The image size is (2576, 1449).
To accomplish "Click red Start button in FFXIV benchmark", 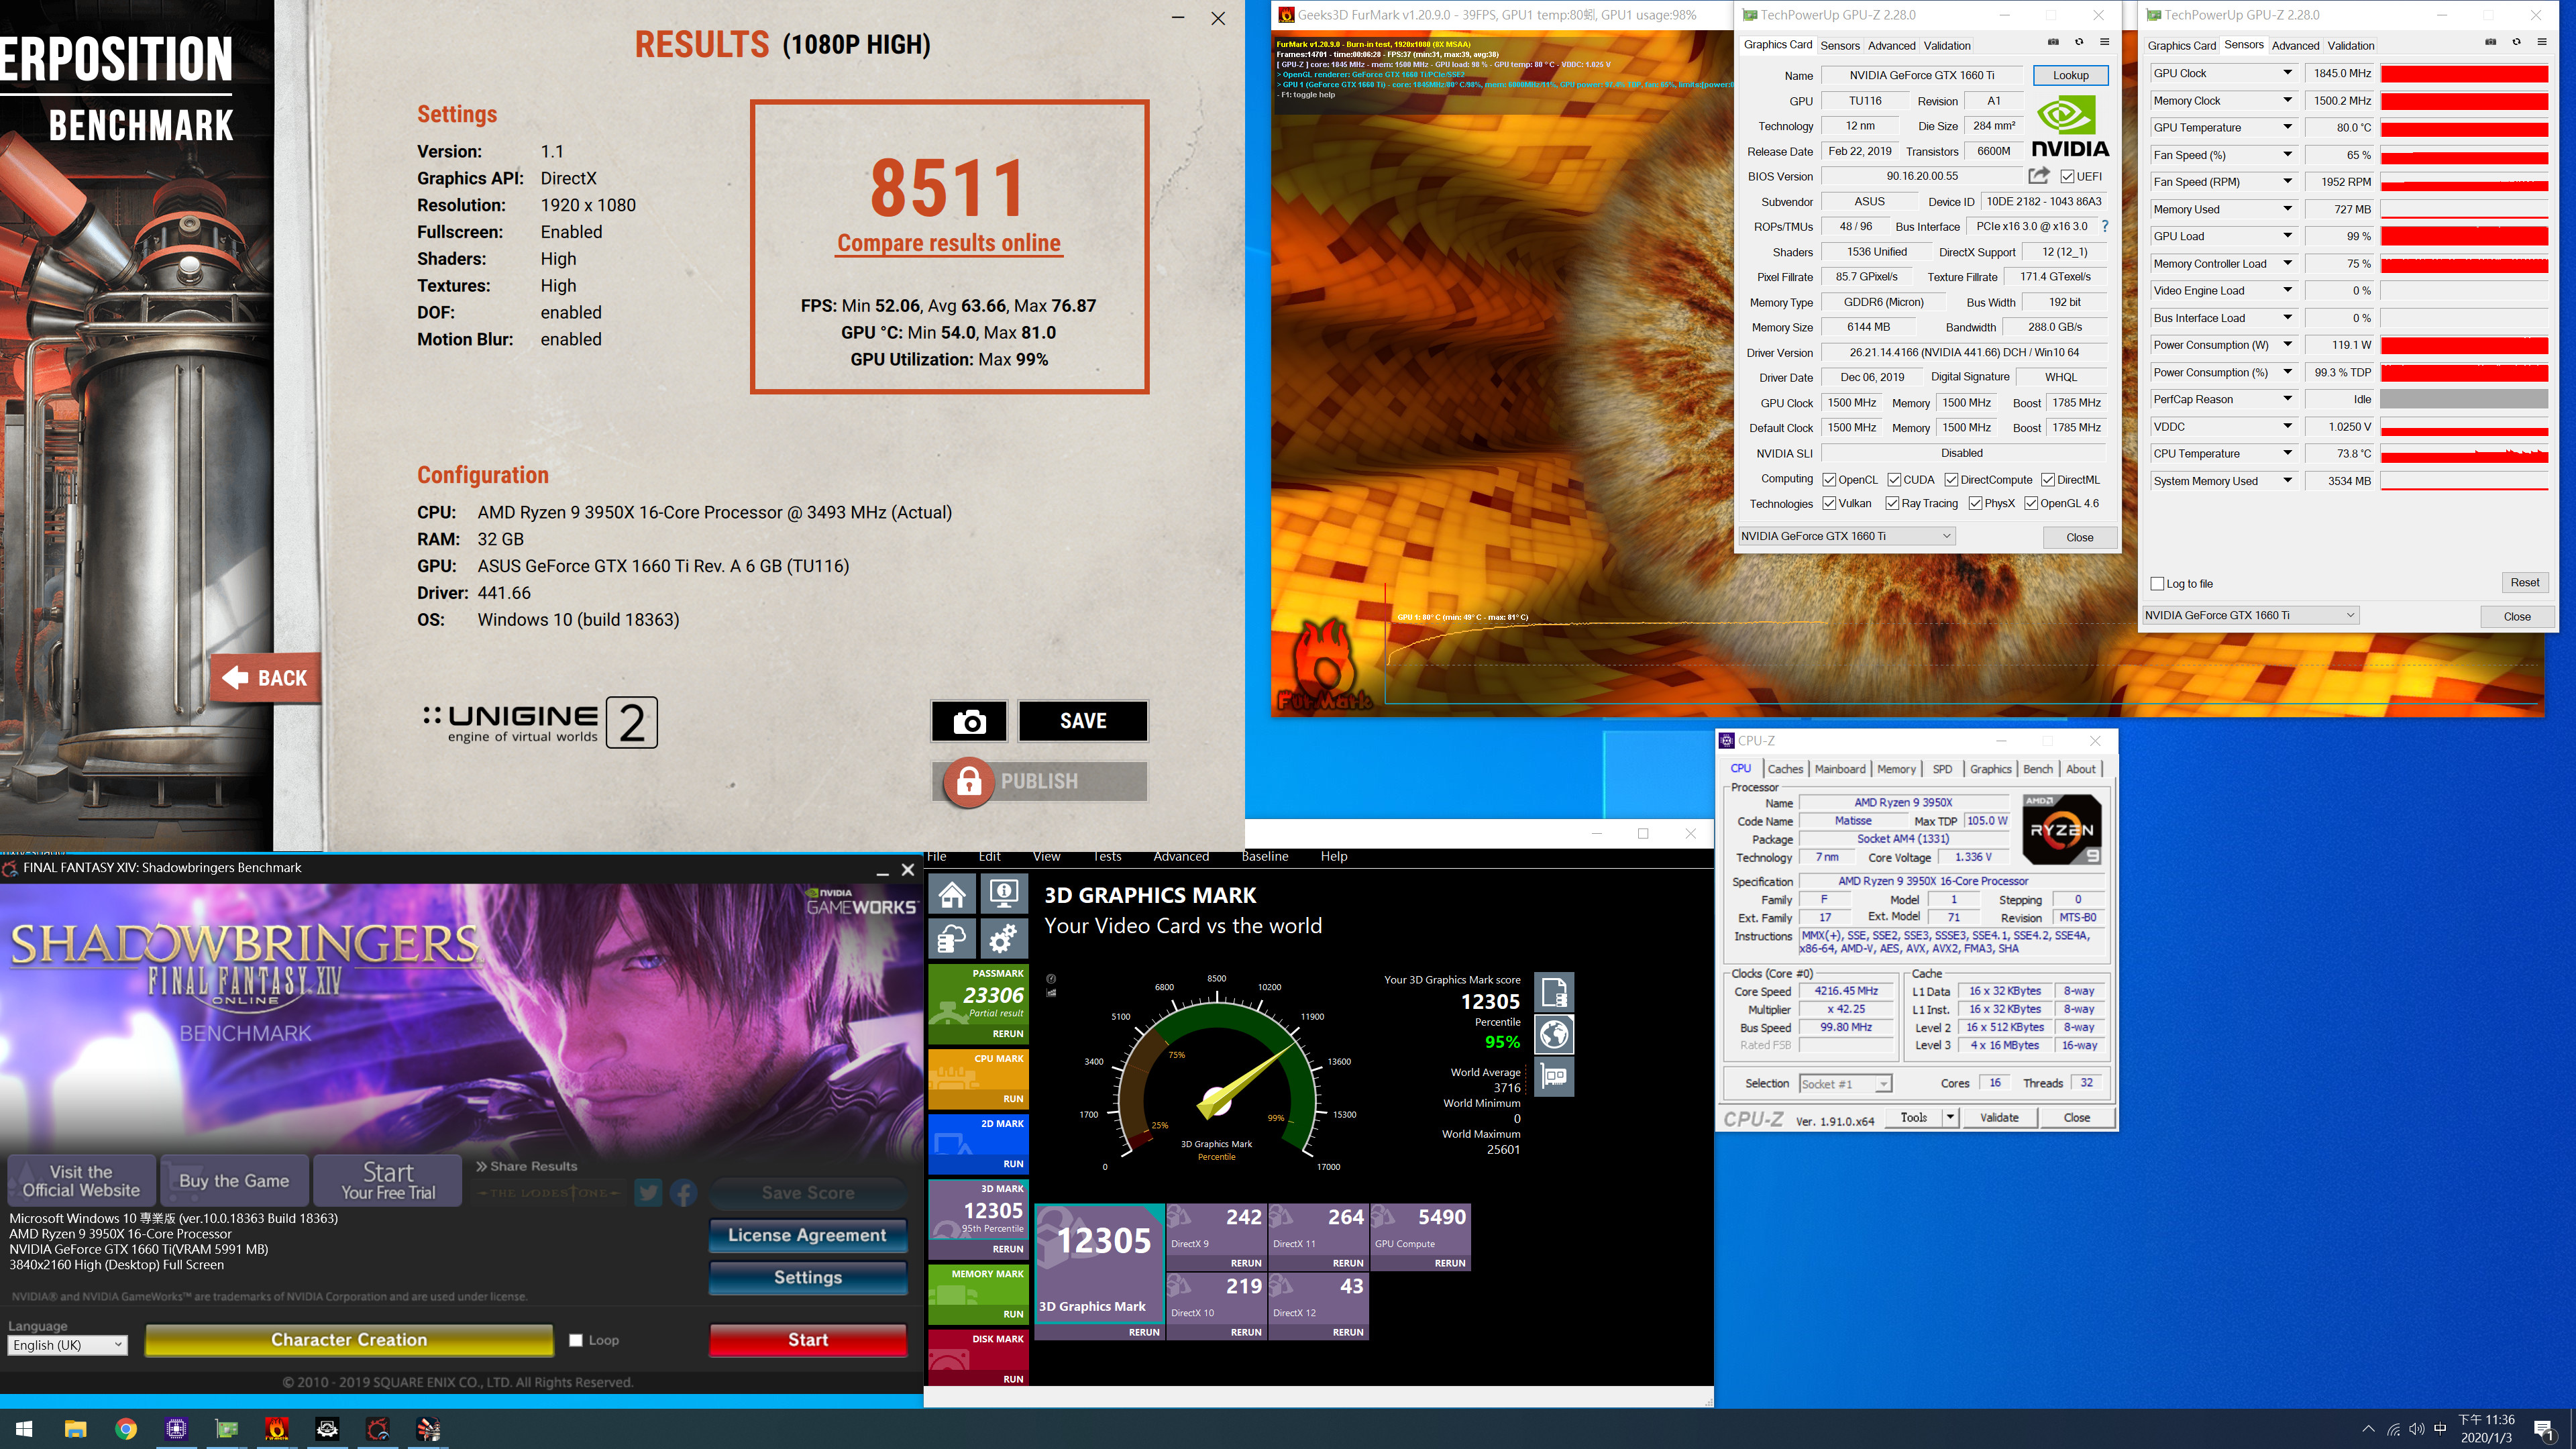I will coord(808,1340).
